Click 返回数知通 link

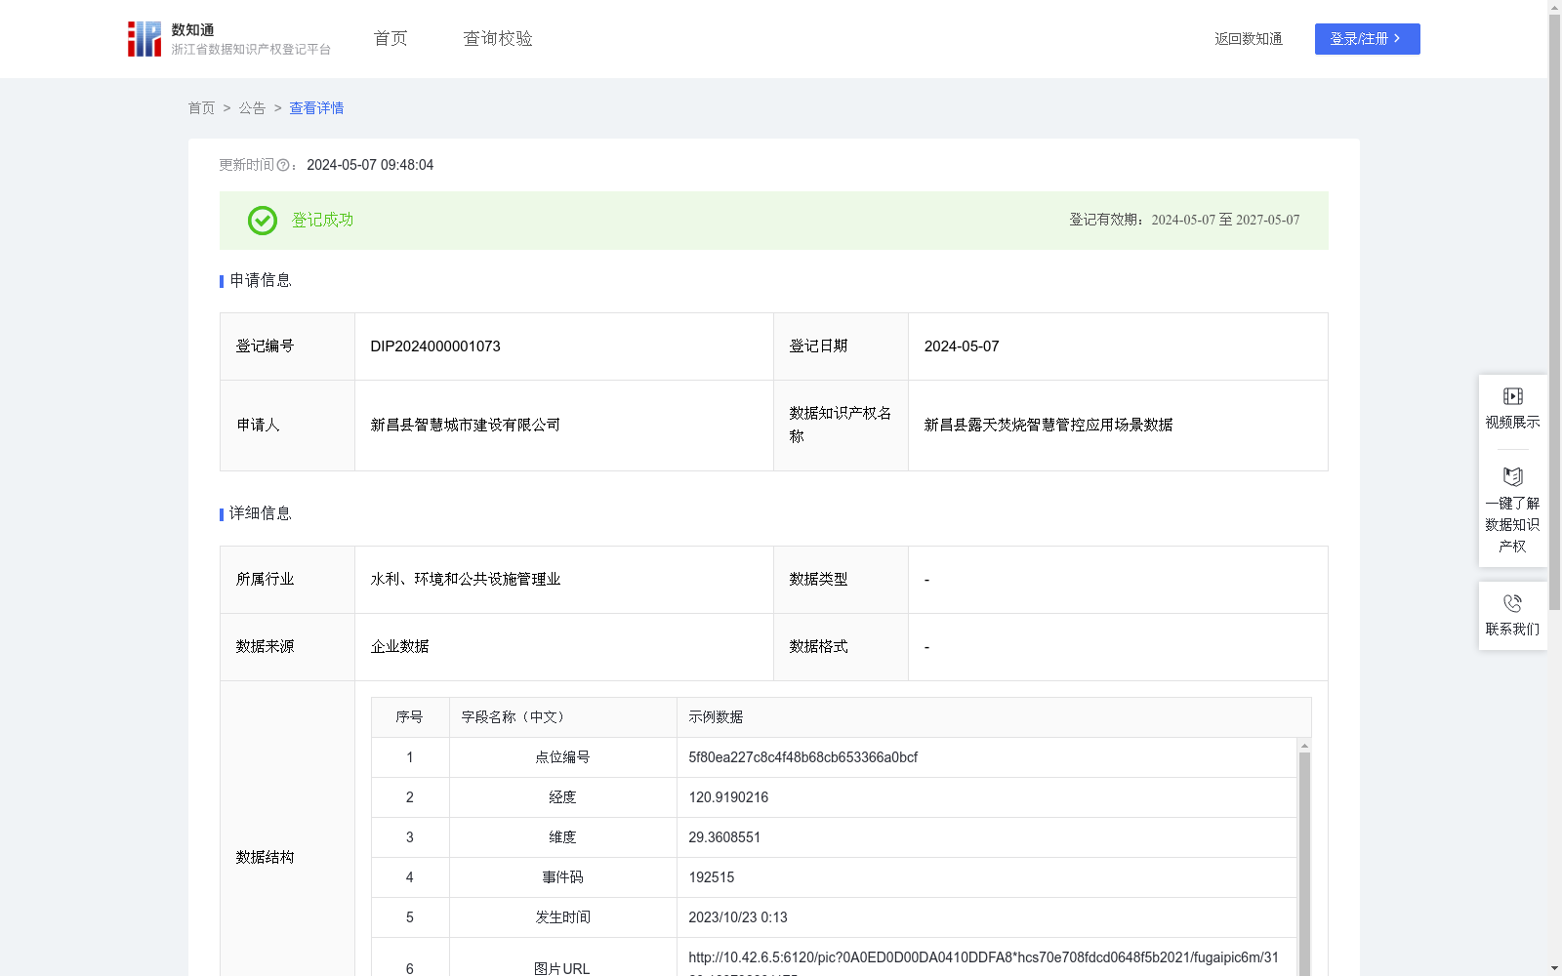(1249, 39)
